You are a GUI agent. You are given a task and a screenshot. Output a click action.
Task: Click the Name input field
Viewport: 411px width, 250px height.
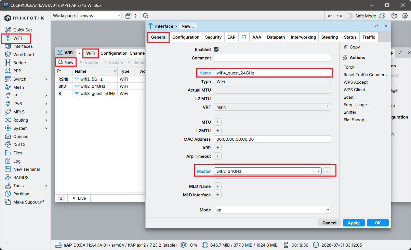pyautogui.click(x=272, y=73)
